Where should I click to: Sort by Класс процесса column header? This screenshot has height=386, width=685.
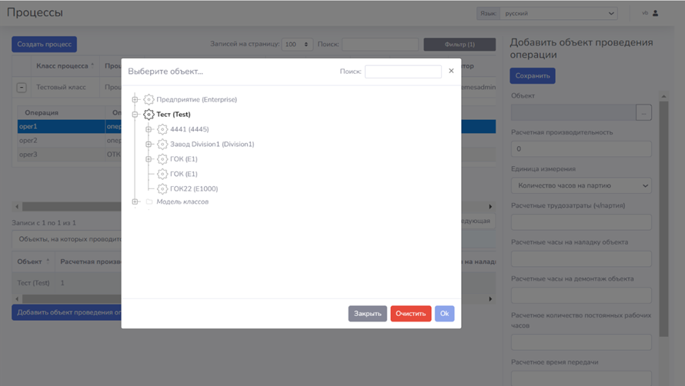click(x=65, y=66)
